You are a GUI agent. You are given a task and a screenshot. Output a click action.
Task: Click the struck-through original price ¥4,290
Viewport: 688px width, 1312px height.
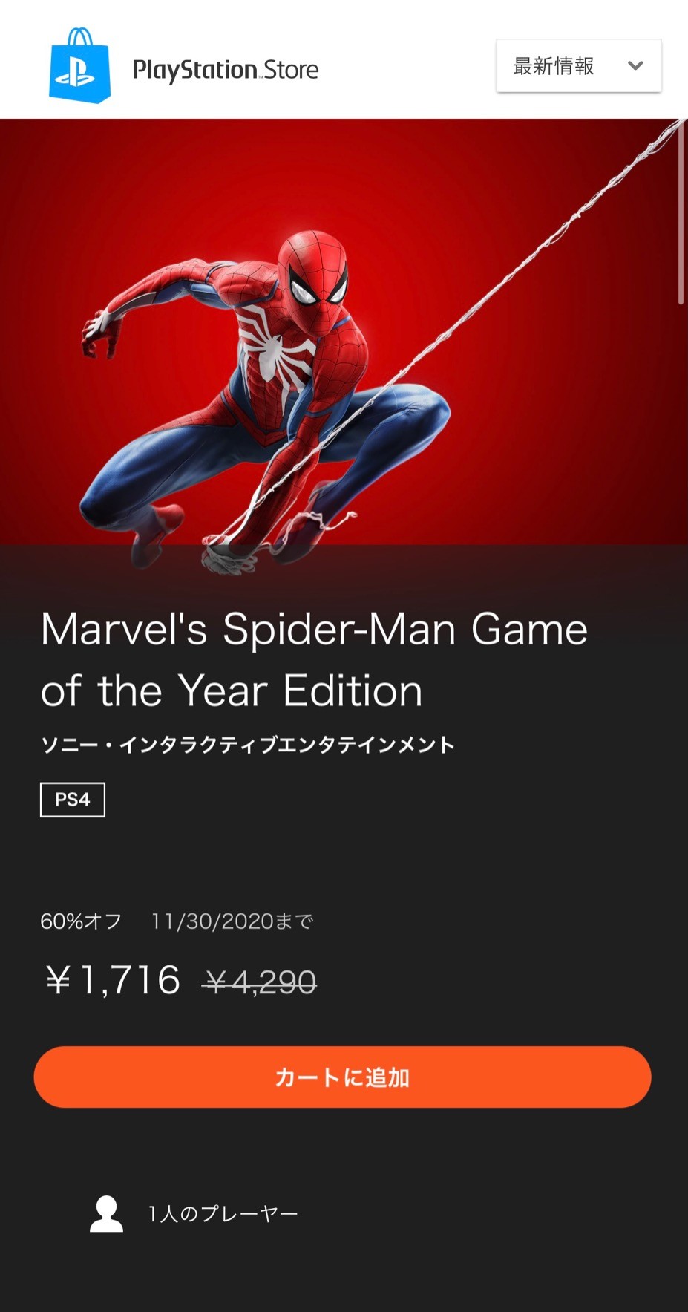(260, 982)
